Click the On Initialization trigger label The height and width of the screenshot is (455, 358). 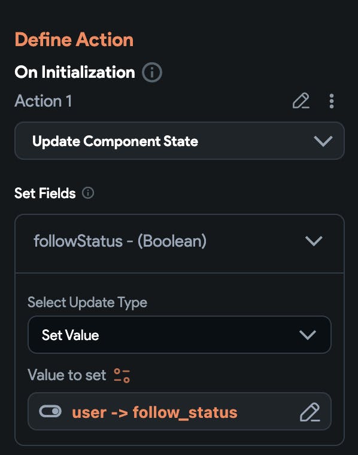(75, 72)
